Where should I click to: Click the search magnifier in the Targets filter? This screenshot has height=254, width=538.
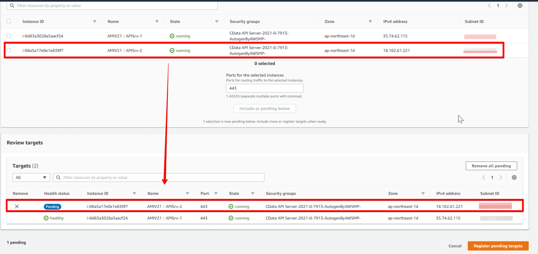point(58,177)
